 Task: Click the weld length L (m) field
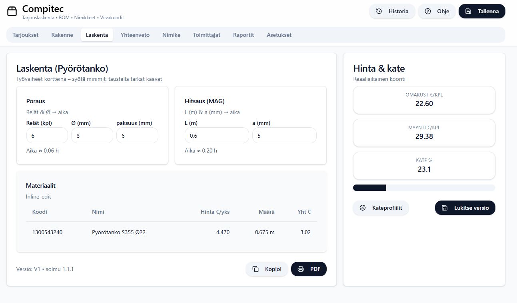click(x=216, y=136)
